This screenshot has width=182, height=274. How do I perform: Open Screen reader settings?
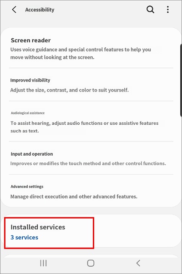click(x=91, y=49)
